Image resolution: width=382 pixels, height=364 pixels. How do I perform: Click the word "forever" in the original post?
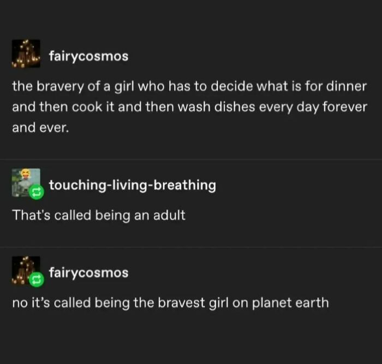click(345, 107)
